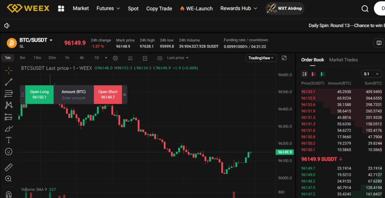Click the 96153.1 ask price row

[341, 92]
